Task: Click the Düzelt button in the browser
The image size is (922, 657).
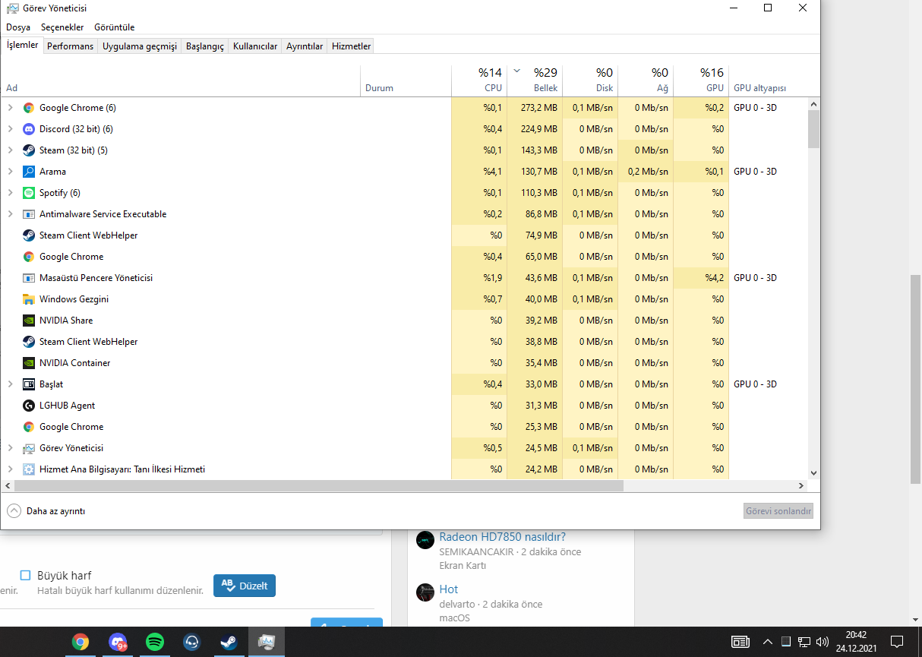Action: [245, 586]
